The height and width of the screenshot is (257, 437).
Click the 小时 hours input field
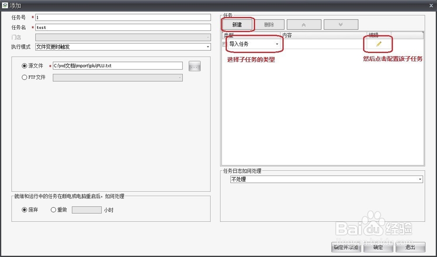87,210
